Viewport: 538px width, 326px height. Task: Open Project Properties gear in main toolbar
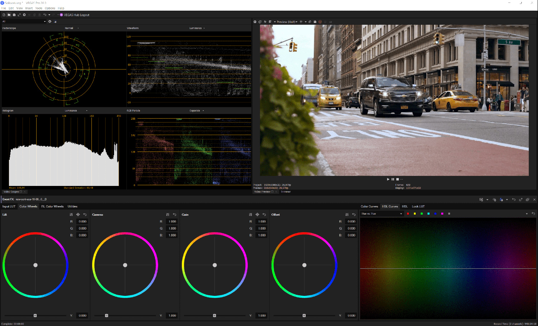pyautogui.click(x=24, y=15)
